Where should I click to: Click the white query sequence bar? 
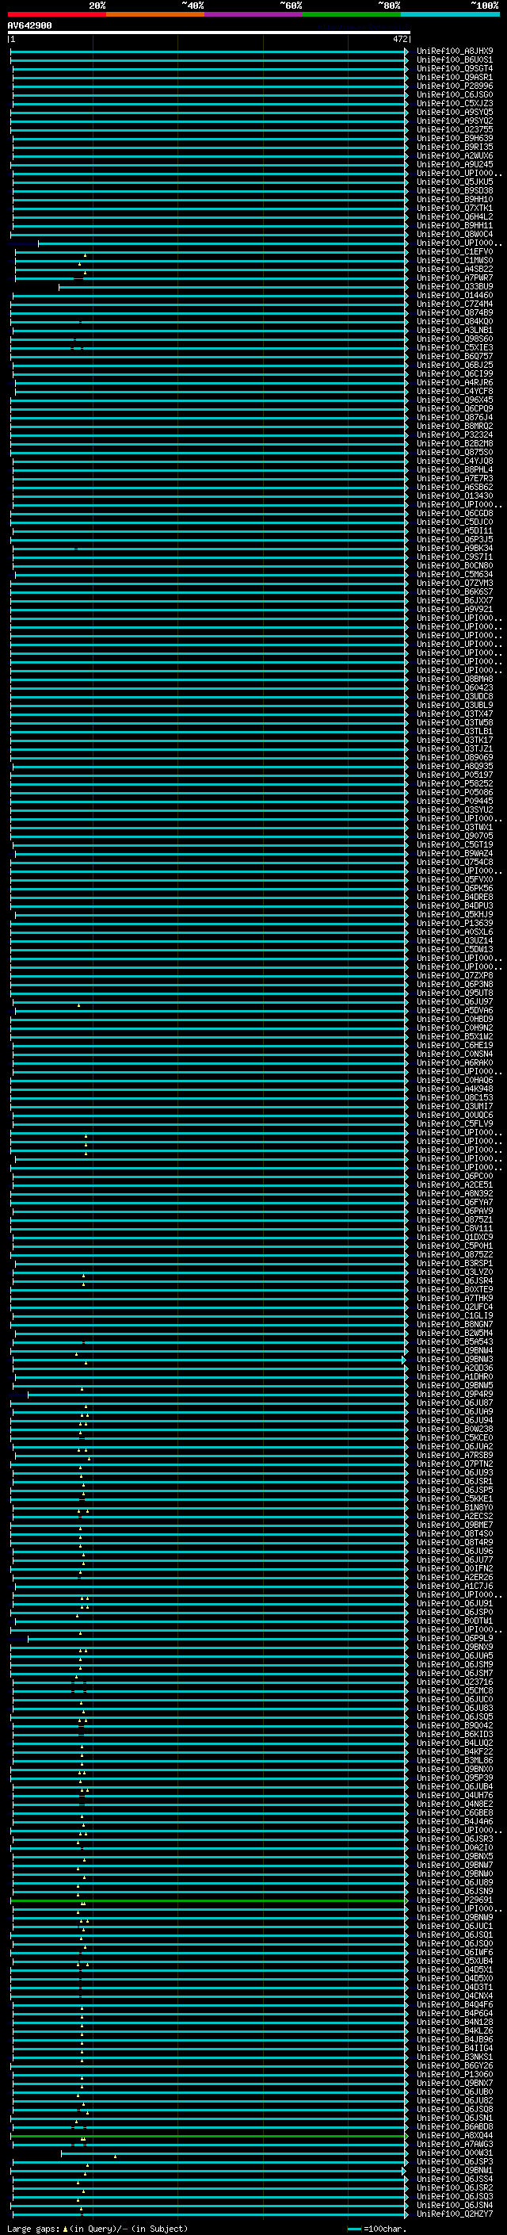point(209,32)
